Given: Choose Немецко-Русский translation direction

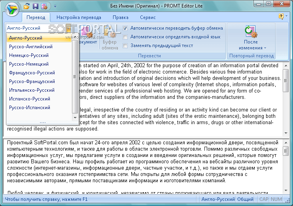Looking at the screenshot, I should click(x=39, y=55).
